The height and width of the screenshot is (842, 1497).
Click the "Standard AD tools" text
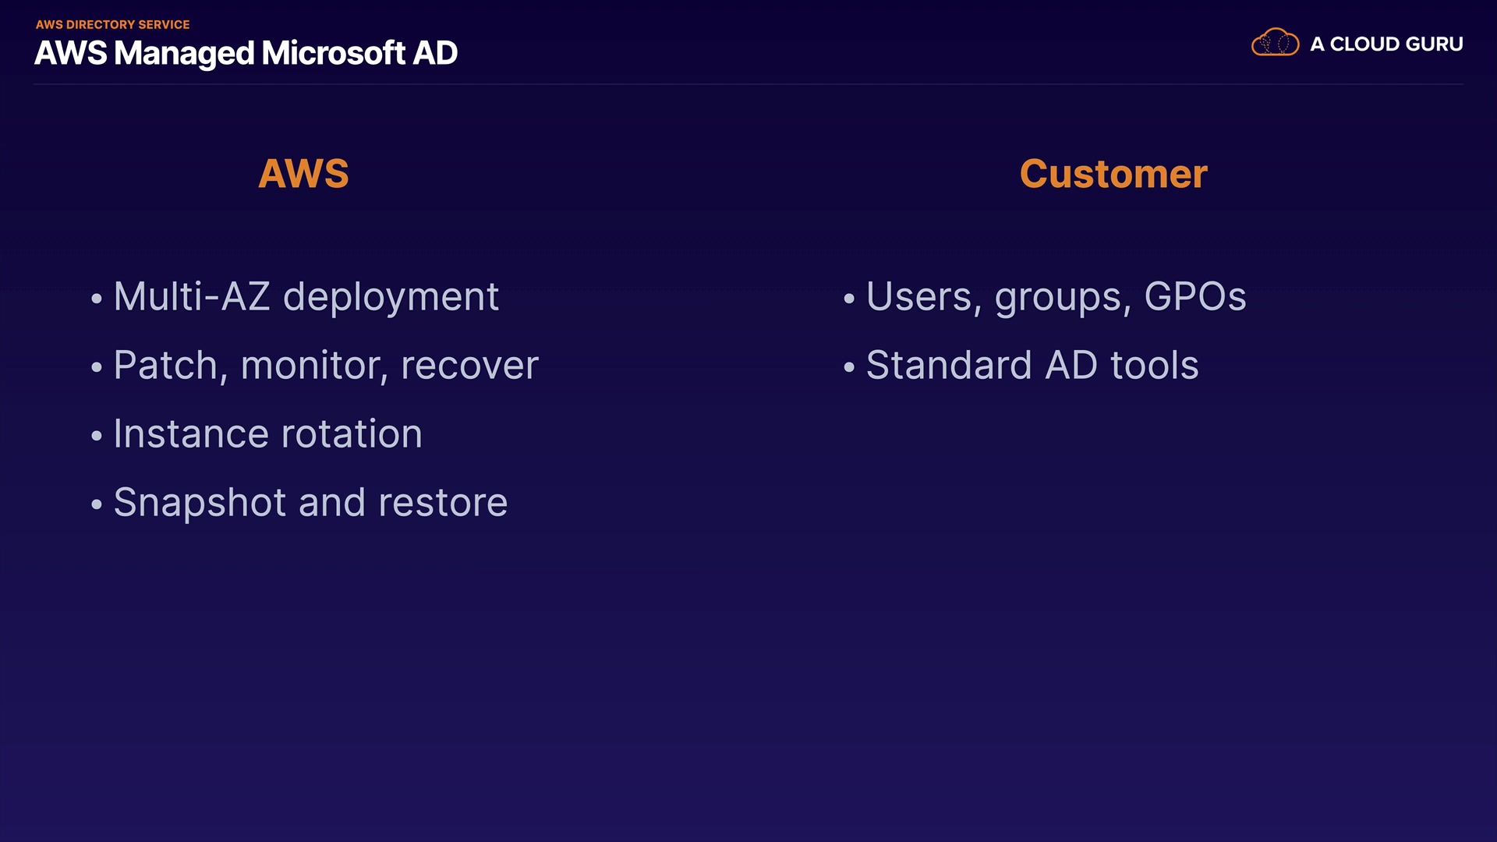coord(1032,366)
